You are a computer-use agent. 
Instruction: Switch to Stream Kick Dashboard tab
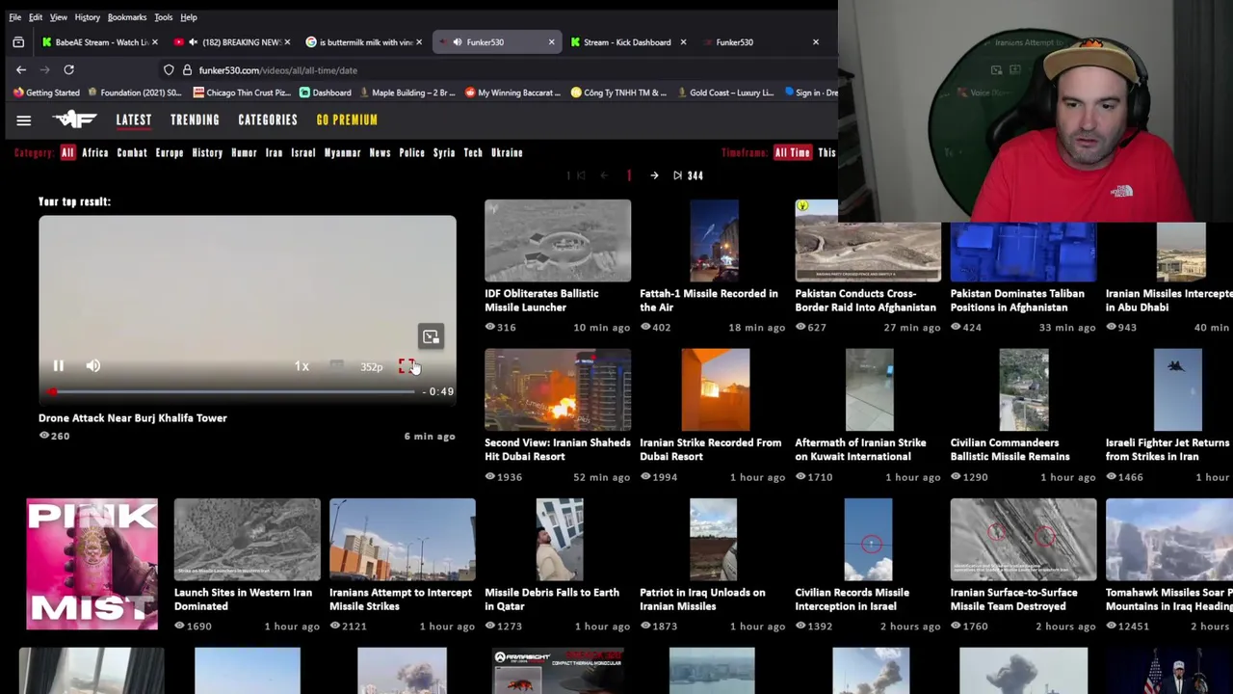click(x=627, y=42)
